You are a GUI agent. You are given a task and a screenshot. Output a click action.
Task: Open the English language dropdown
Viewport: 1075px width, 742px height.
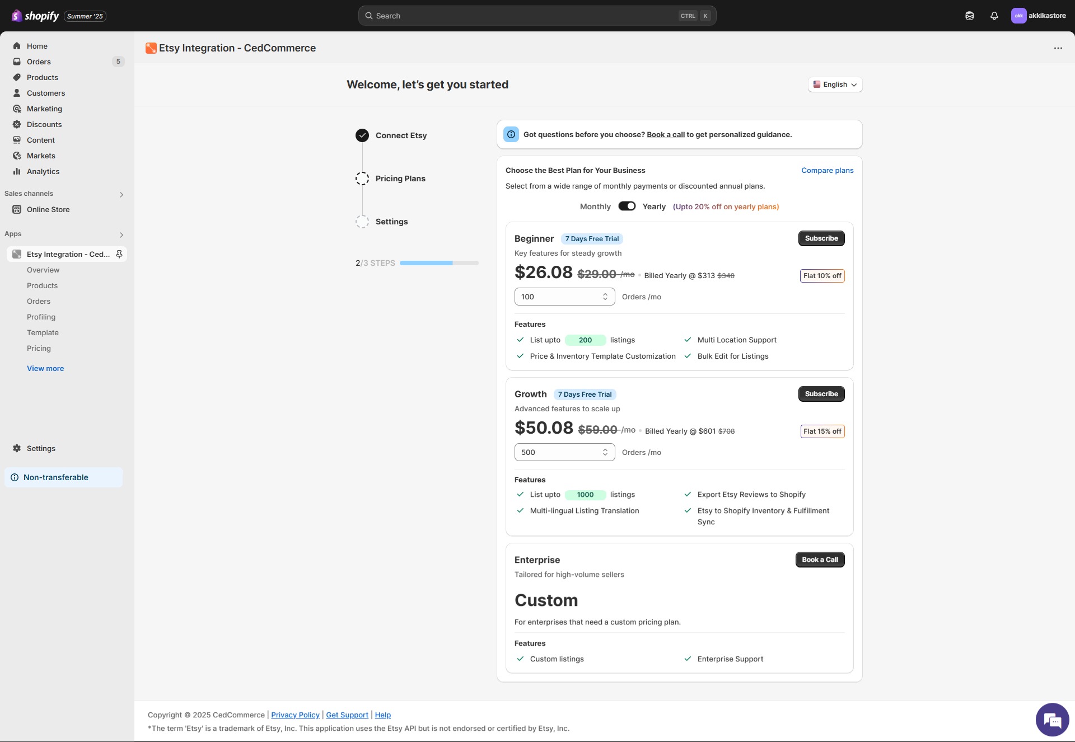(835, 84)
